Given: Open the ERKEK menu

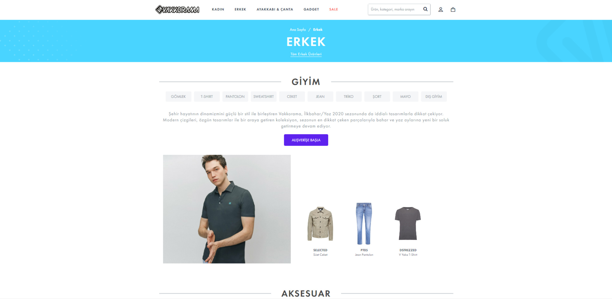Looking at the screenshot, I should click(240, 9).
